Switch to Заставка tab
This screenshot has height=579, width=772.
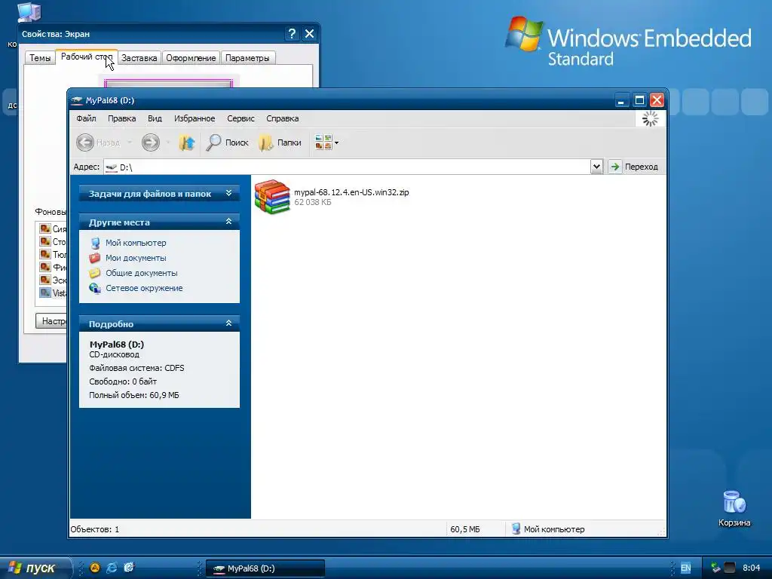[139, 58]
